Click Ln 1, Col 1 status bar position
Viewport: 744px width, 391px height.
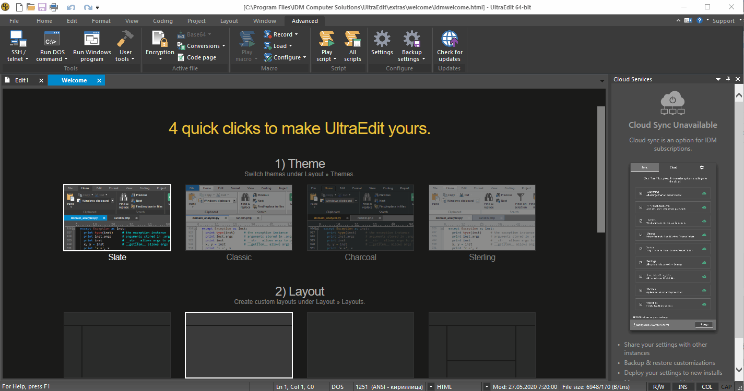[295, 387]
